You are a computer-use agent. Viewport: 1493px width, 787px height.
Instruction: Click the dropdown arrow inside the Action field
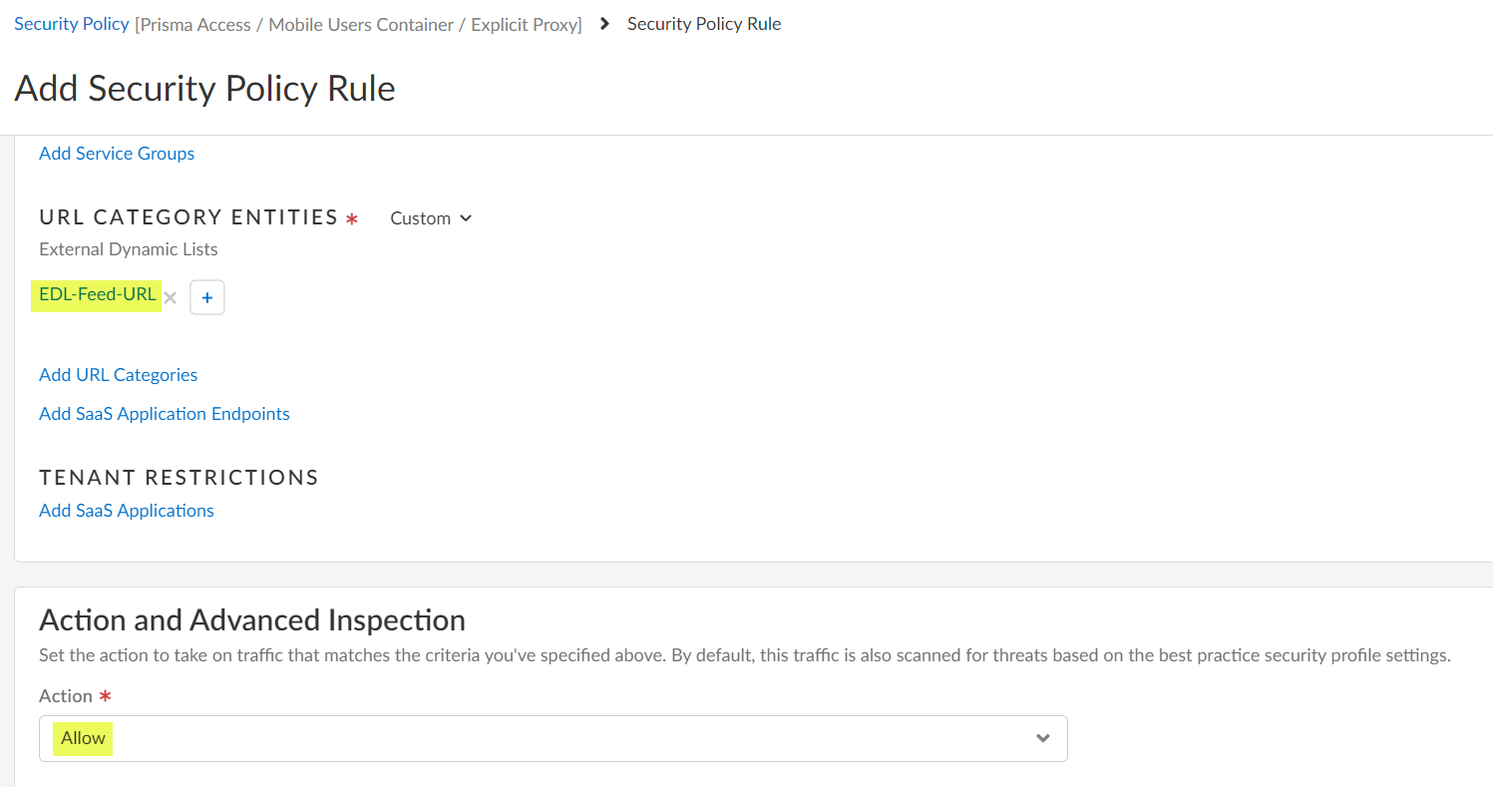1042,738
